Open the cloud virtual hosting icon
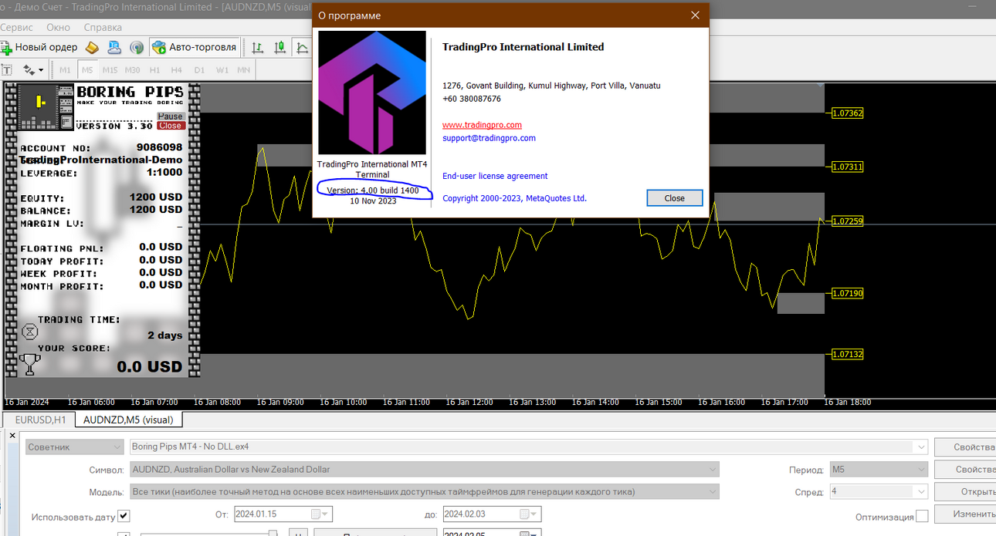This screenshot has height=536, width=996. click(114, 47)
